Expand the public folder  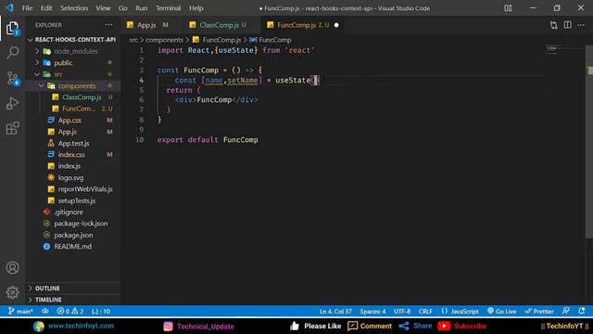click(72, 62)
